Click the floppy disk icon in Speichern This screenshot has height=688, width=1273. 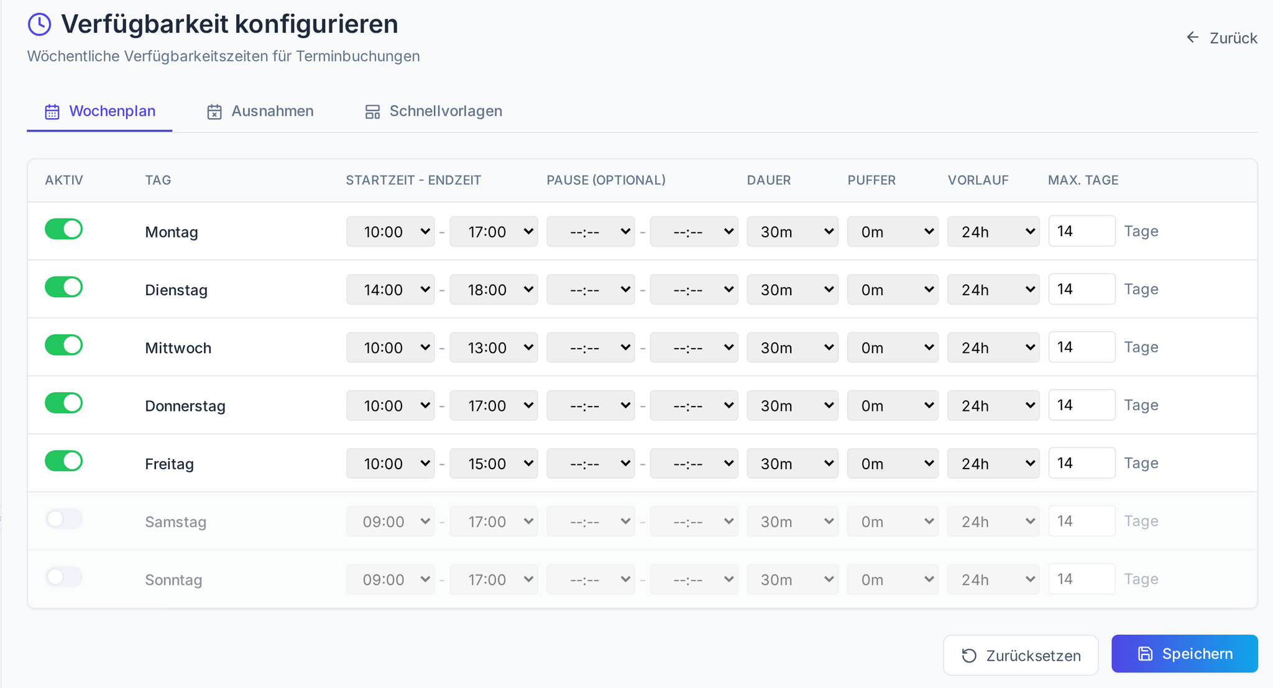coord(1145,654)
